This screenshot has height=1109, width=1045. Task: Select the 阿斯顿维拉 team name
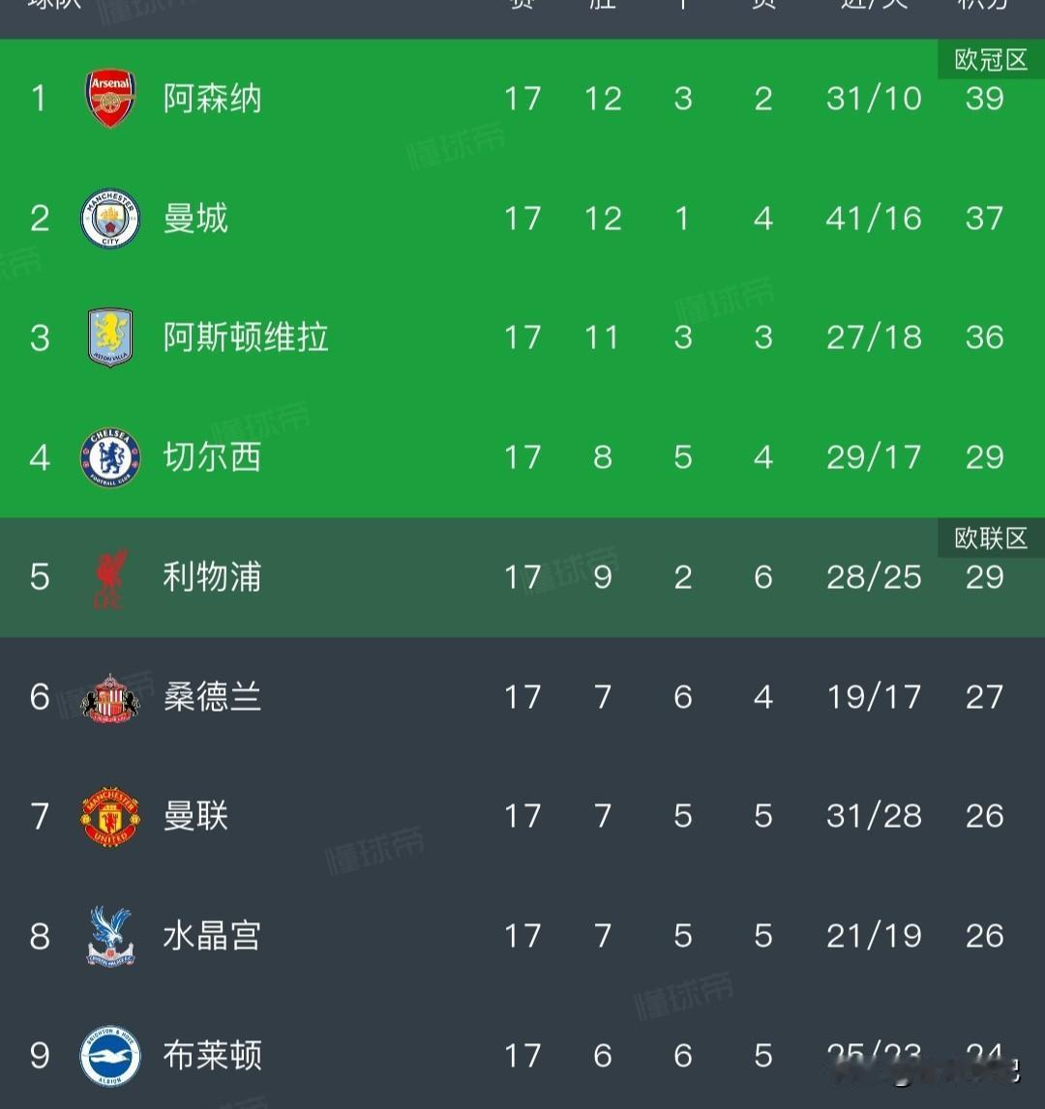click(x=246, y=337)
